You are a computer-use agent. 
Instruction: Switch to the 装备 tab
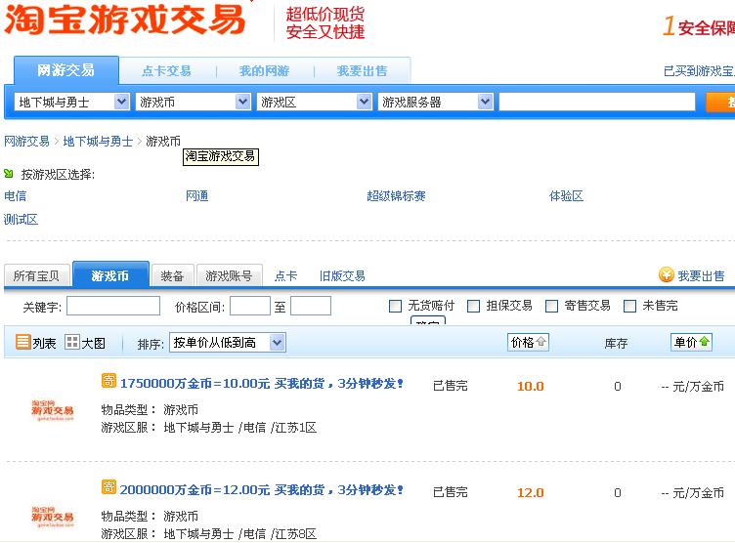172,275
